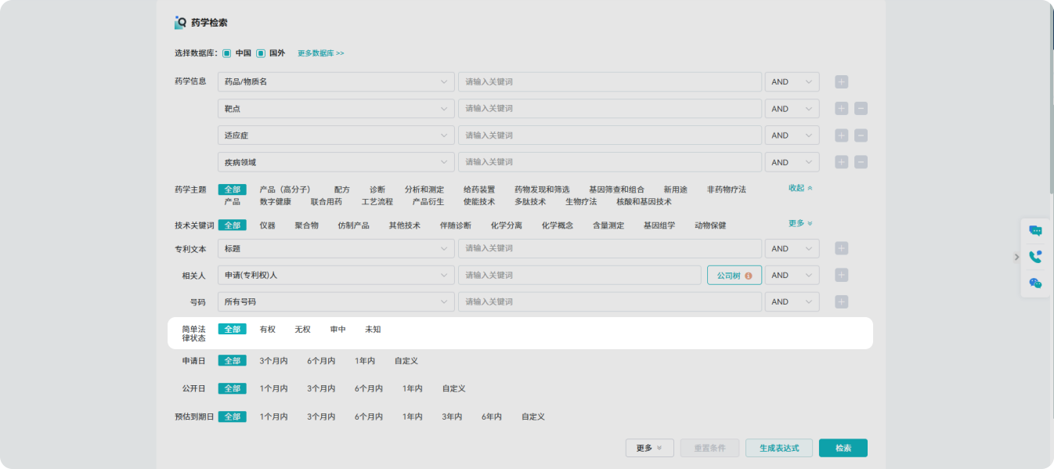Open the 药品/物质名 field dropdown
Screen dimensions: 1054x469
pos(336,81)
